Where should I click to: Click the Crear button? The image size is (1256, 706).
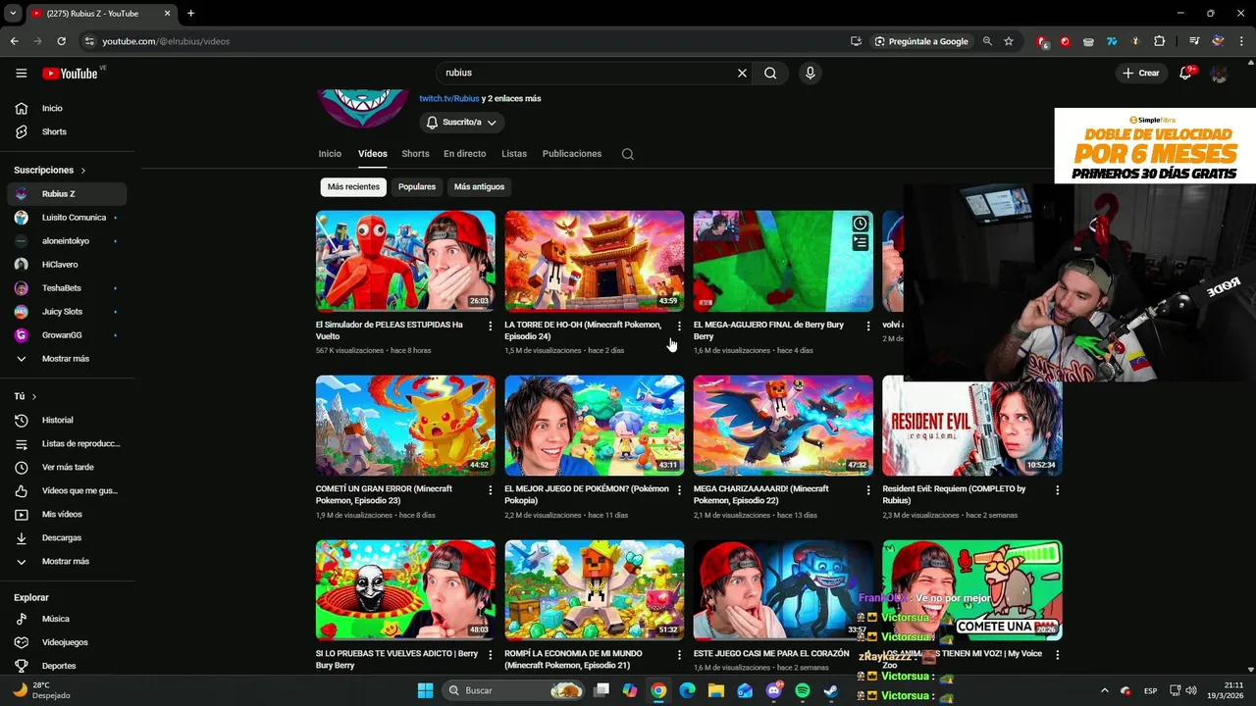coord(1141,73)
